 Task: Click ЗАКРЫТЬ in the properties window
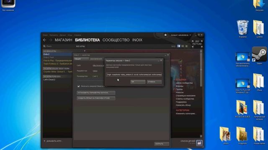click(x=162, y=144)
